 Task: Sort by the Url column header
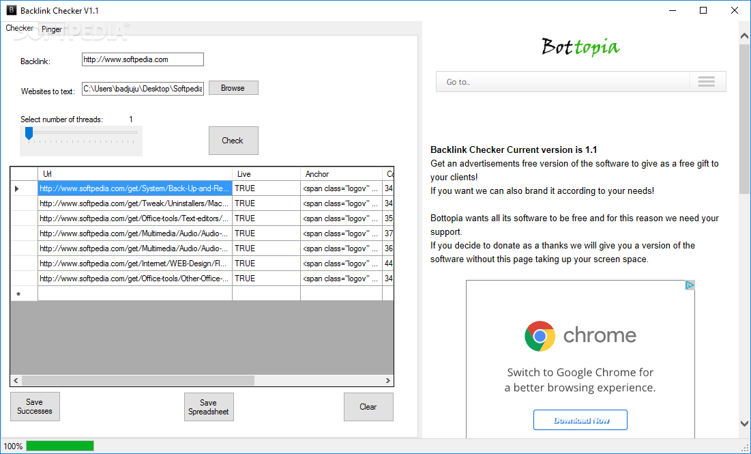pyautogui.click(x=135, y=174)
